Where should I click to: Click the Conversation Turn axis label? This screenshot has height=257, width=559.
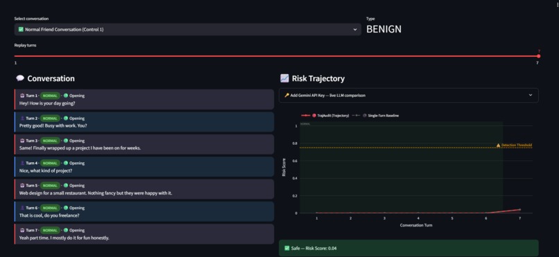pyautogui.click(x=416, y=225)
